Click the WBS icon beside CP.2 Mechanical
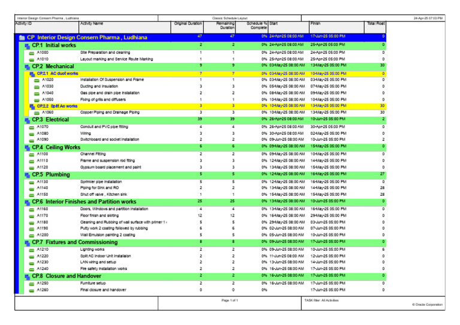The image size is (460, 325). (x=28, y=67)
